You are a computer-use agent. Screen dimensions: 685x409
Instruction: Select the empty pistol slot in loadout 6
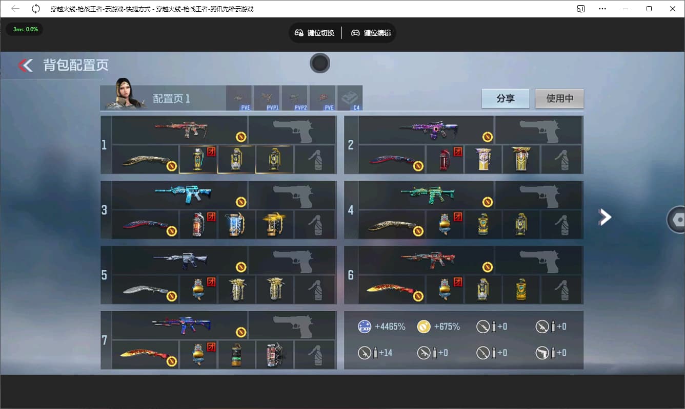pyautogui.click(x=538, y=260)
